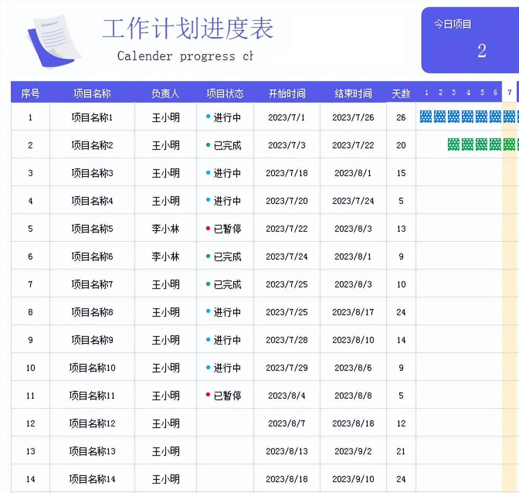Click the green status dot for 项目名称6

(x=208, y=256)
